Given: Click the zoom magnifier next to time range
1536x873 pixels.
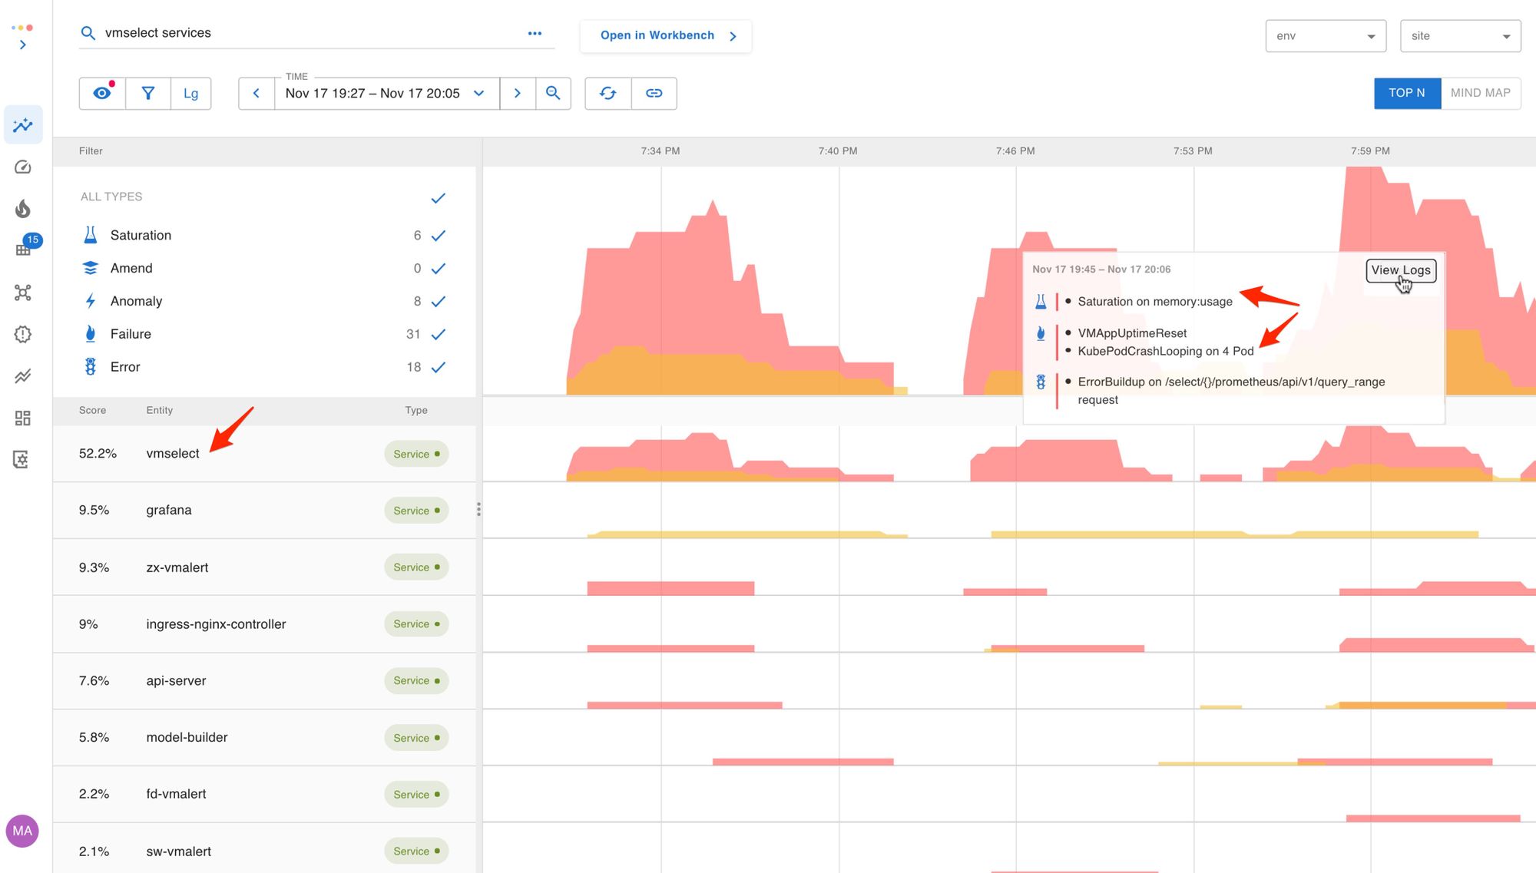Looking at the screenshot, I should tap(553, 94).
